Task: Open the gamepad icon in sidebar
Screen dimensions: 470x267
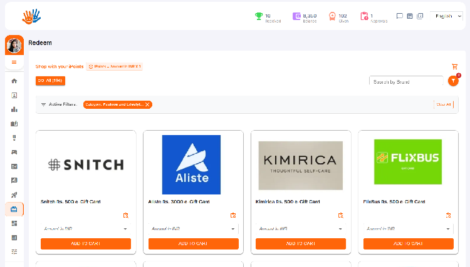Action: point(14,152)
